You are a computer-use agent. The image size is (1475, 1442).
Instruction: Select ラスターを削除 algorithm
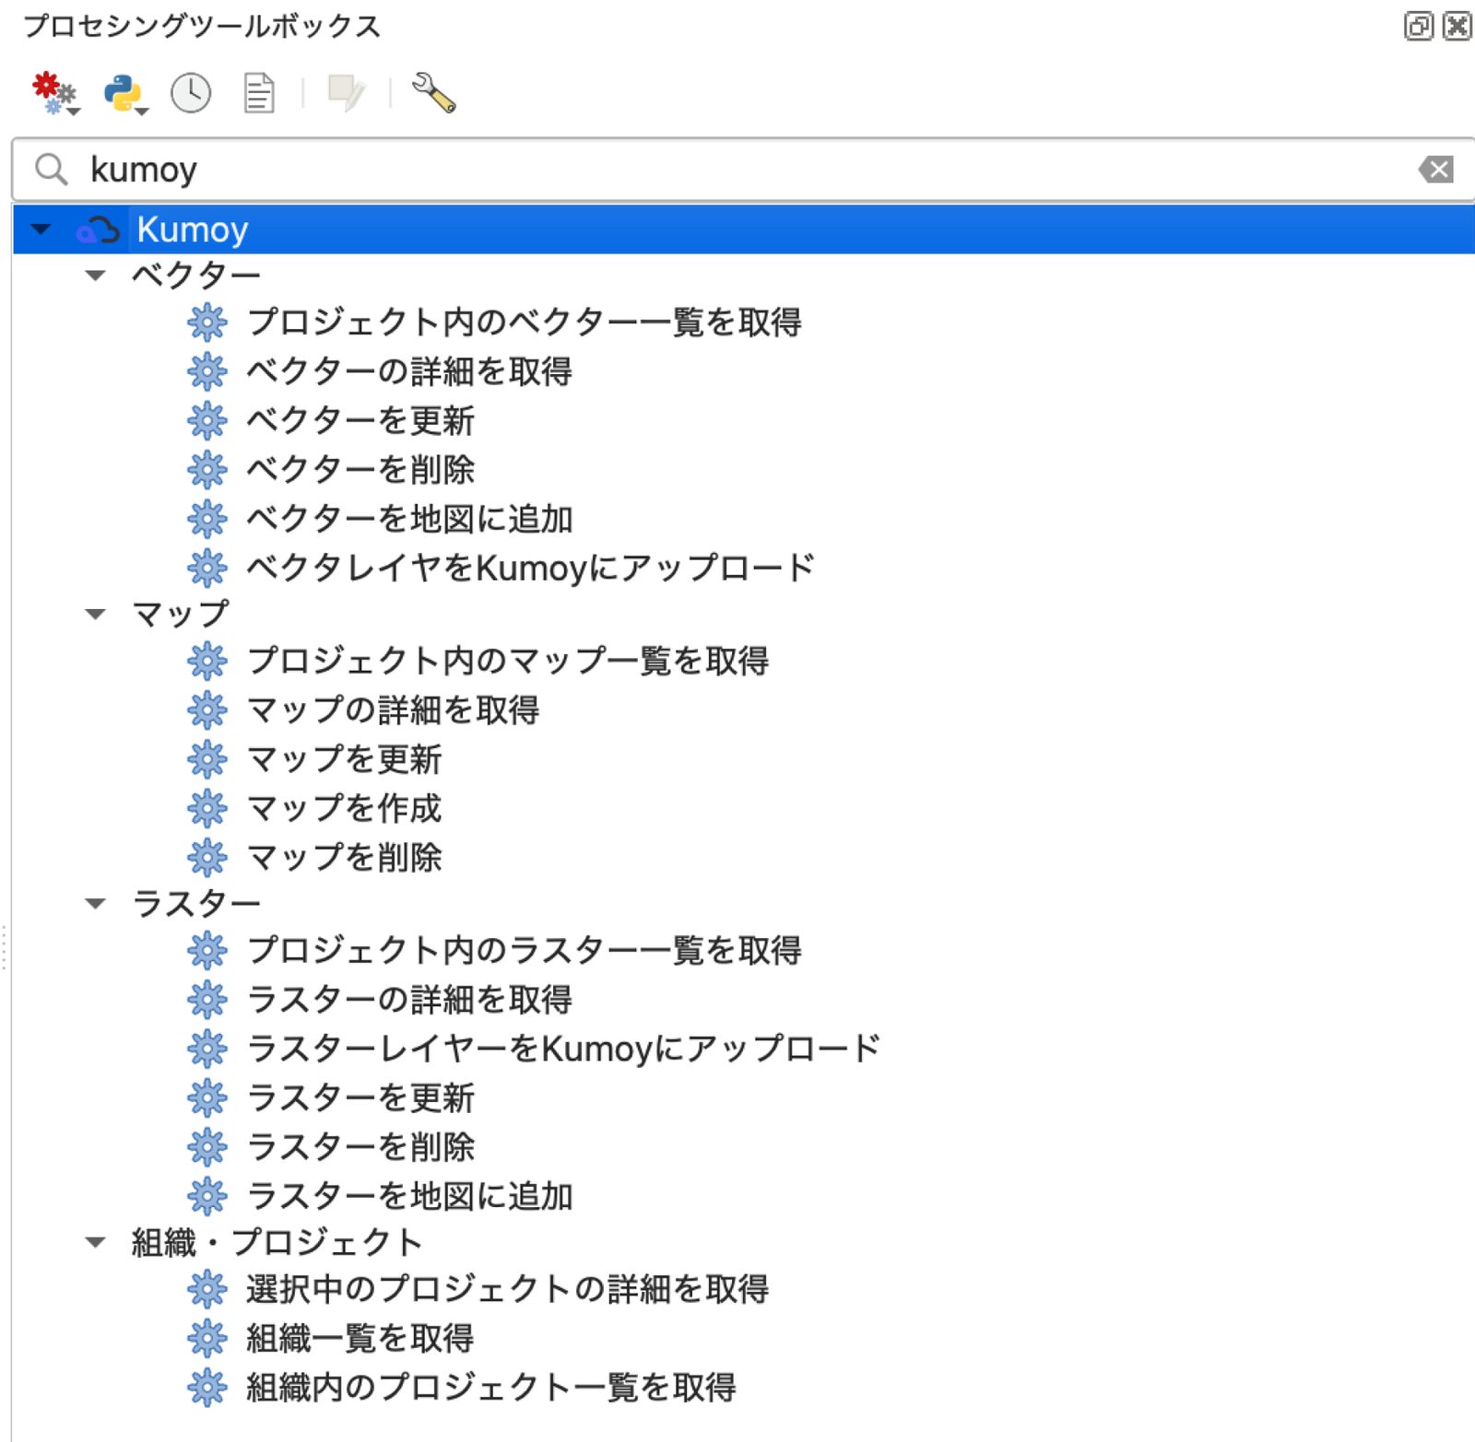(360, 1147)
